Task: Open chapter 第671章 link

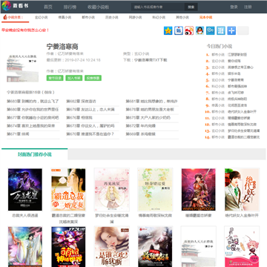Action: (18, 134)
